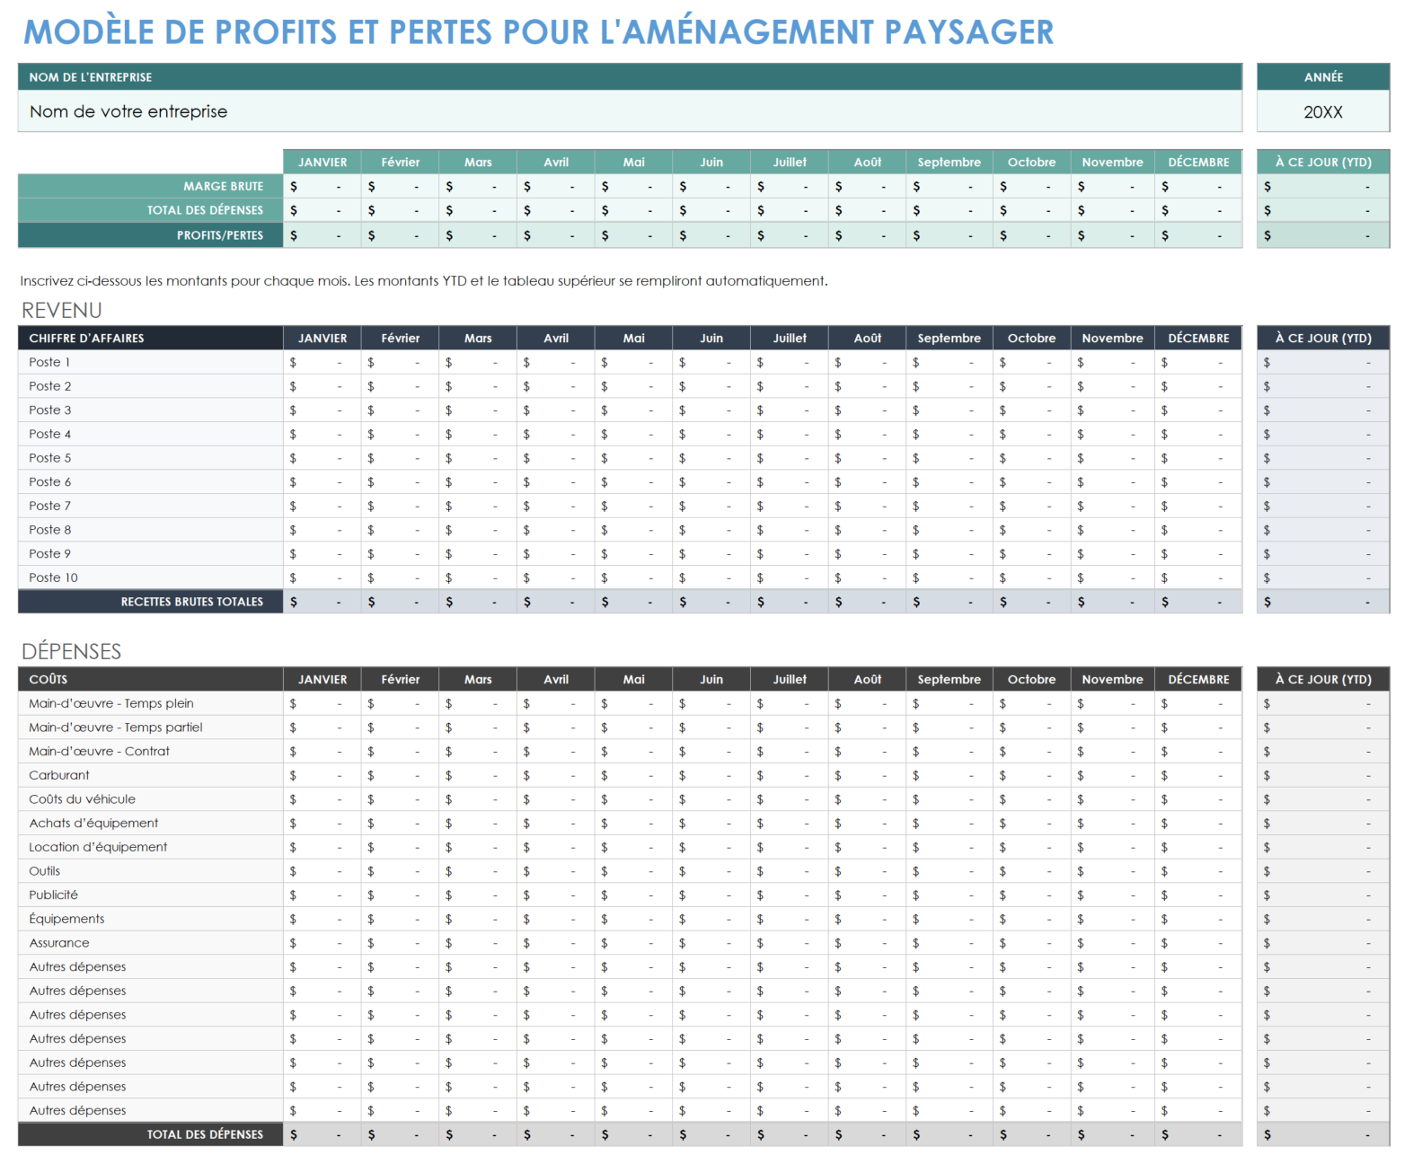This screenshot has height=1155, width=1413.
Task: Click the ANNÉE header cell
Action: click(1323, 77)
